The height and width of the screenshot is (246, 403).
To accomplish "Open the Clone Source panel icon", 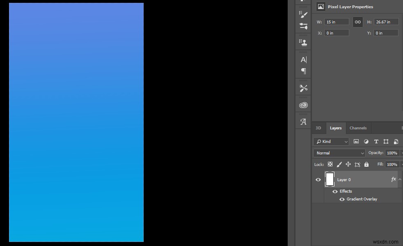I will (x=303, y=41).
